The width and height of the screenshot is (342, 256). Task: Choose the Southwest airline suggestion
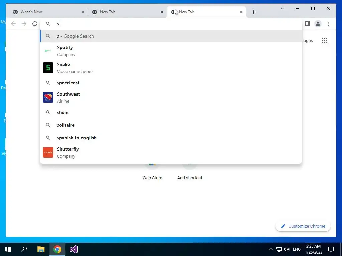click(171, 97)
